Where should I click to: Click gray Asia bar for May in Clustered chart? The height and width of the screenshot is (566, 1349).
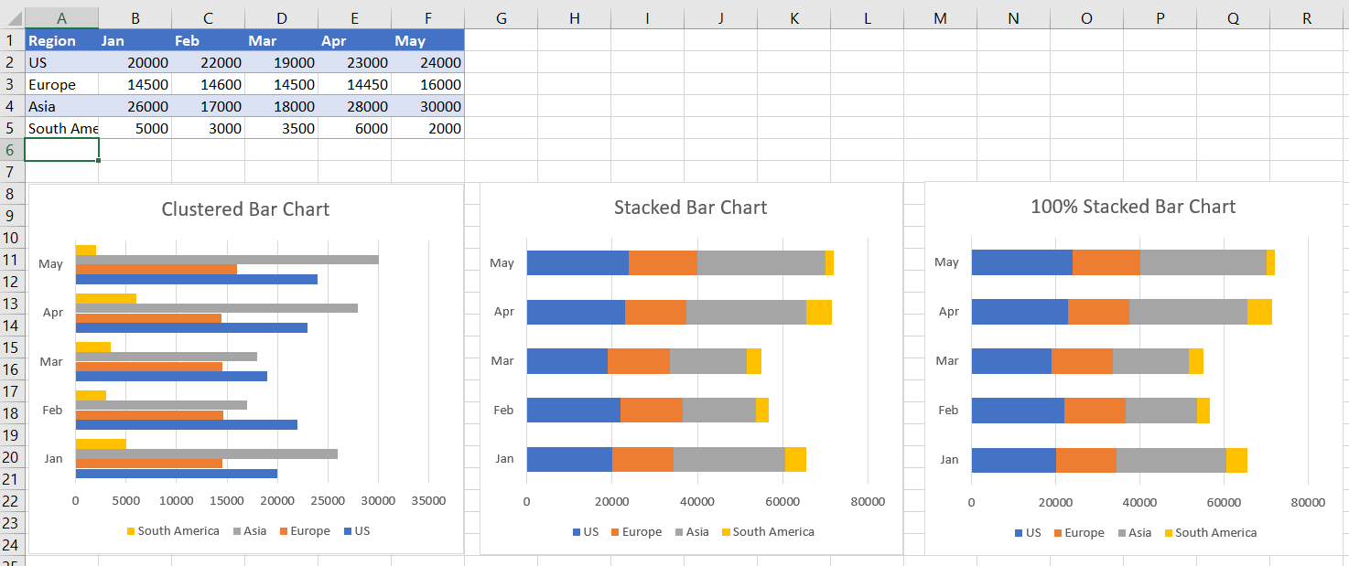click(227, 260)
